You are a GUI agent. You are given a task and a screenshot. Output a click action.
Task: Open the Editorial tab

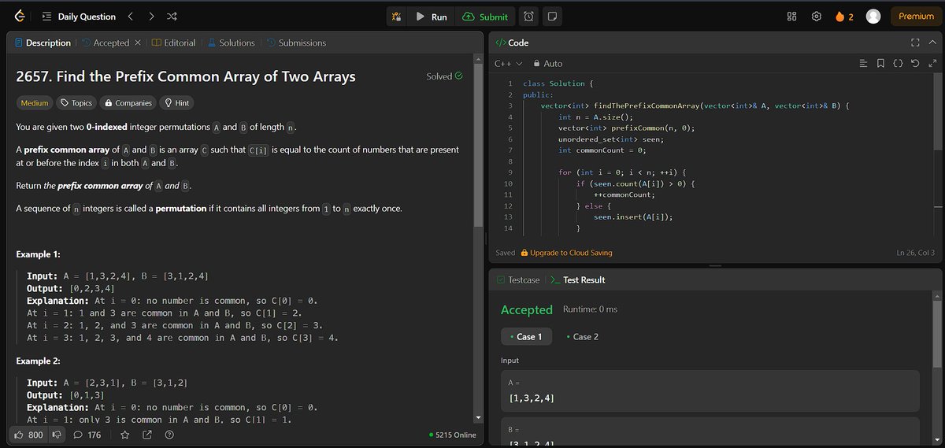coord(173,43)
